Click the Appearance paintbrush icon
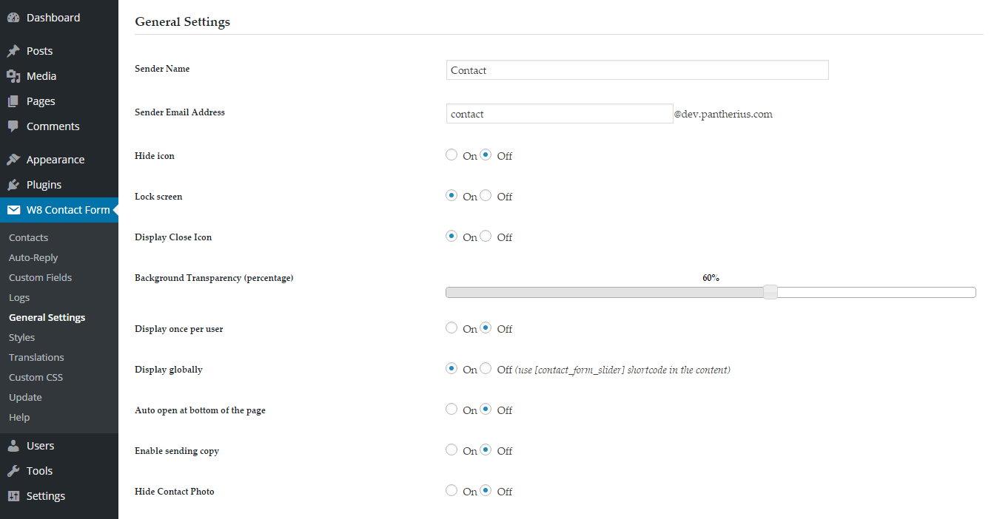The width and height of the screenshot is (997, 519). (13, 160)
